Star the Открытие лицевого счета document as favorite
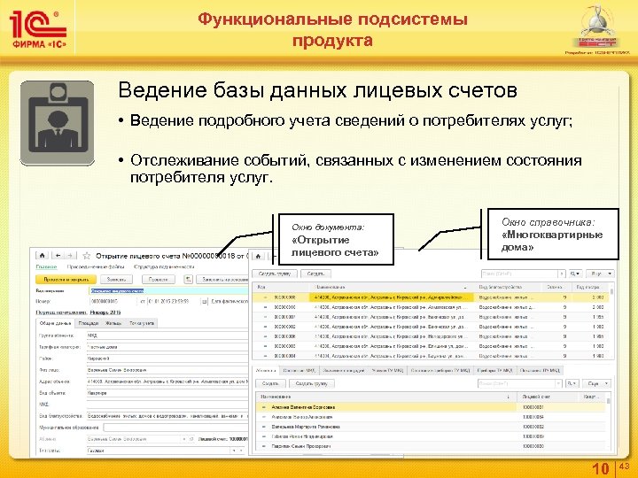Screen dimensions: 638x478 pyautogui.click(x=86, y=256)
